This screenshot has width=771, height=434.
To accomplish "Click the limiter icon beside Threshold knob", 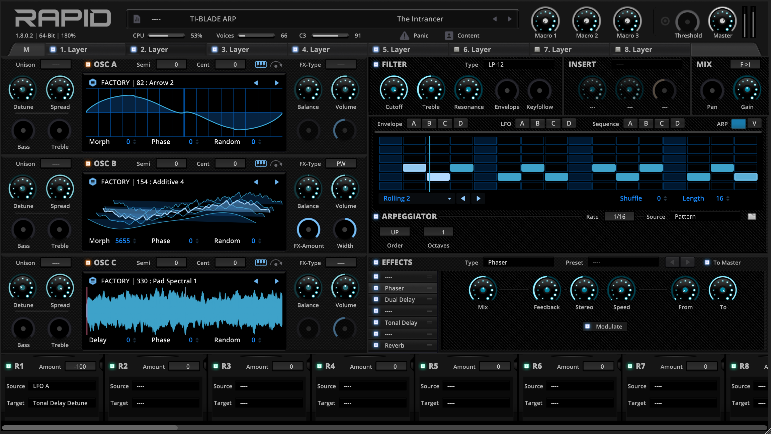I will (665, 21).
